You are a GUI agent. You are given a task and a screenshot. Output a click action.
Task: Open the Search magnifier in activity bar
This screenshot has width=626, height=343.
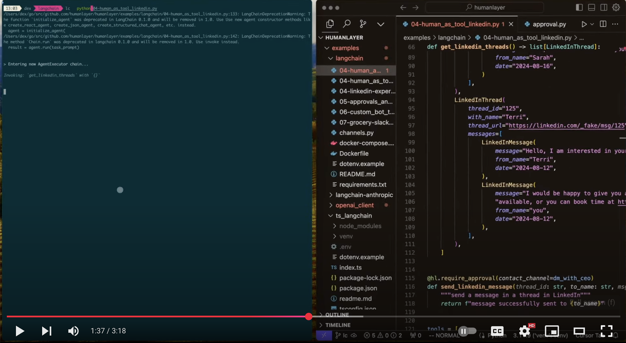click(x=347, y=24)
